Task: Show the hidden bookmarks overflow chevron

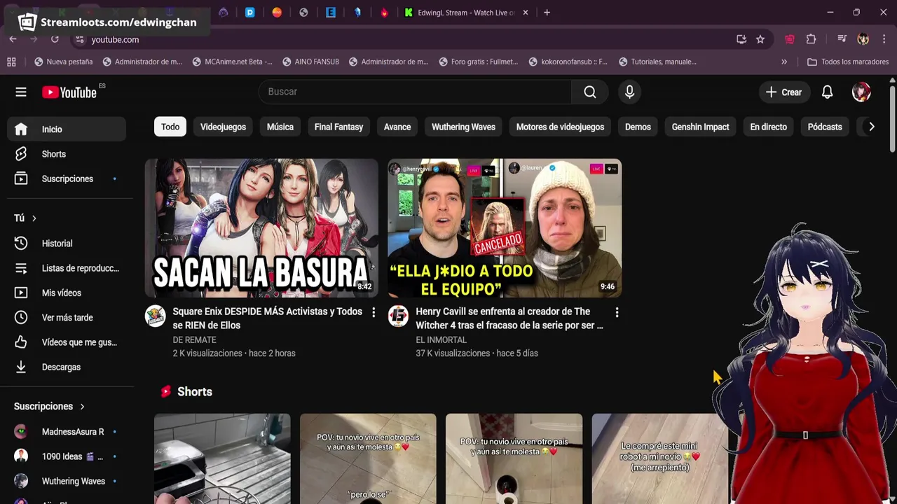Action: coord(784,62)
